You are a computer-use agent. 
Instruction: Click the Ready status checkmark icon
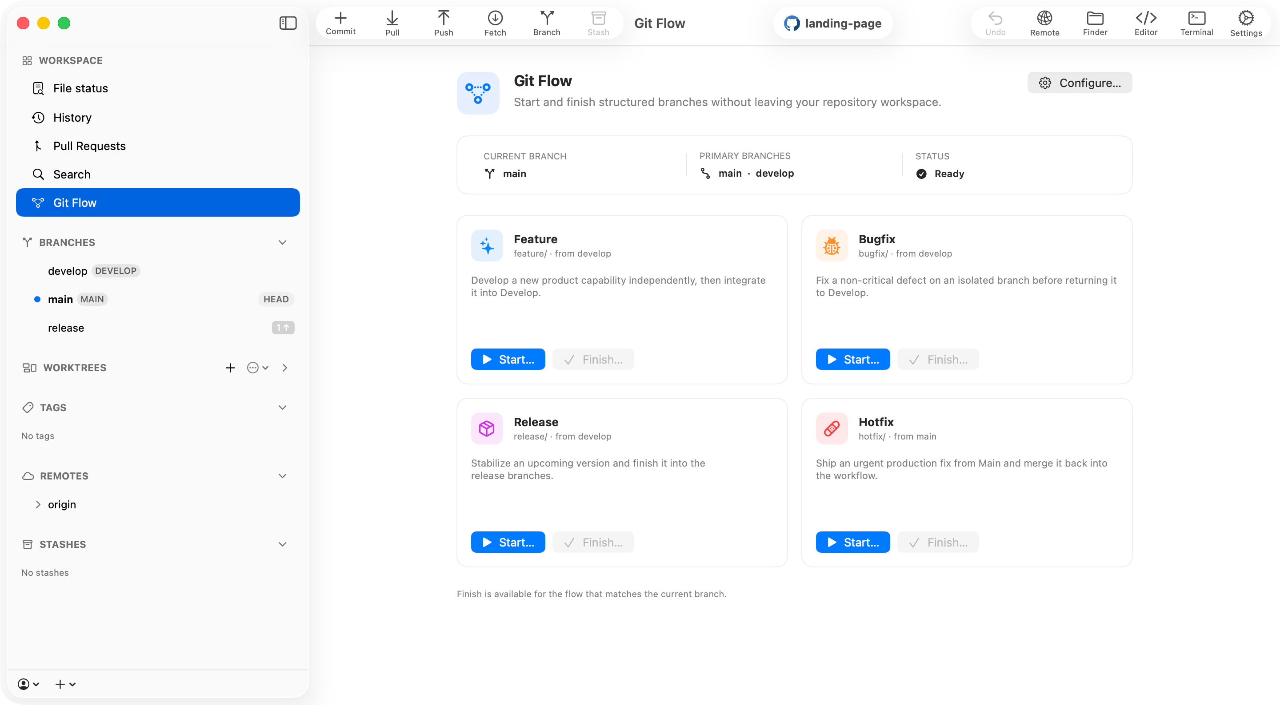pos(921,174)
